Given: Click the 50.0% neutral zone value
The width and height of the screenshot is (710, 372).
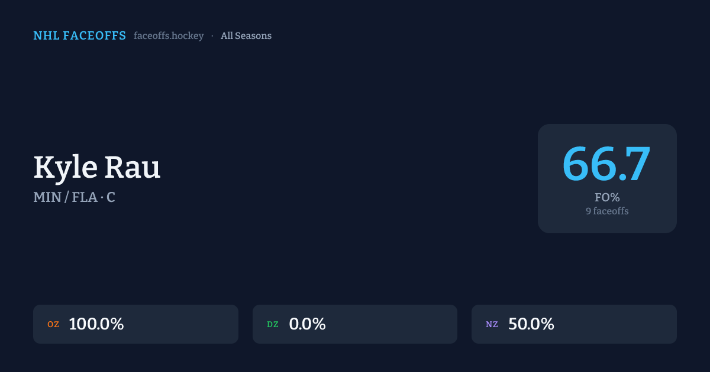Looking at the screenshot, I should pos(531,324).
